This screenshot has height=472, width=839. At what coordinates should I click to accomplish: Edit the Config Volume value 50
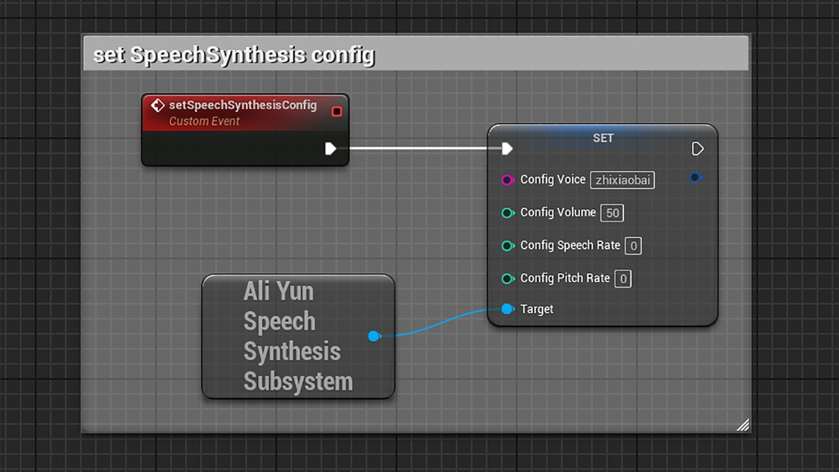(x=612, y=213)
